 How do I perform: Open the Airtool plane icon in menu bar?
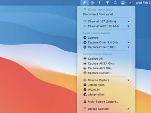tap(85, 3)
